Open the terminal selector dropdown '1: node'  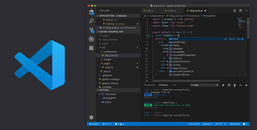coord(204,85)
